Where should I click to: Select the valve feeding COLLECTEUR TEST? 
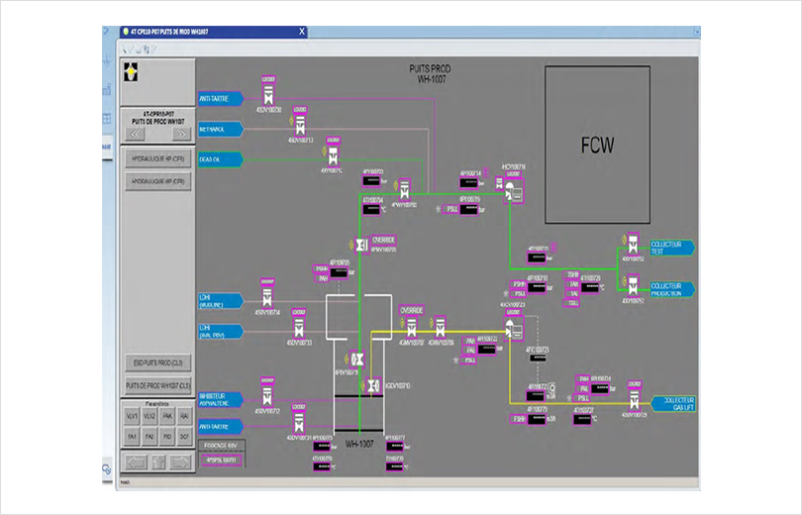(634, 244)
